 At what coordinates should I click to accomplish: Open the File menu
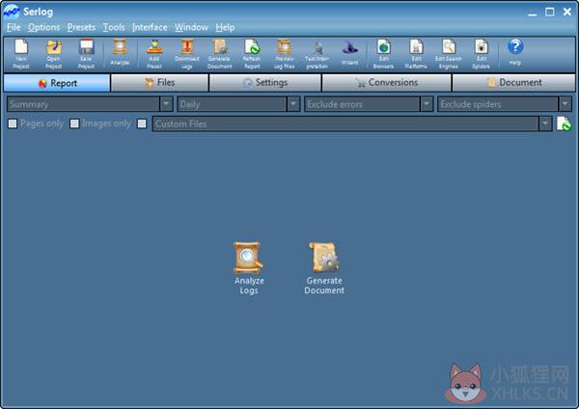click(x=14, y=27)
